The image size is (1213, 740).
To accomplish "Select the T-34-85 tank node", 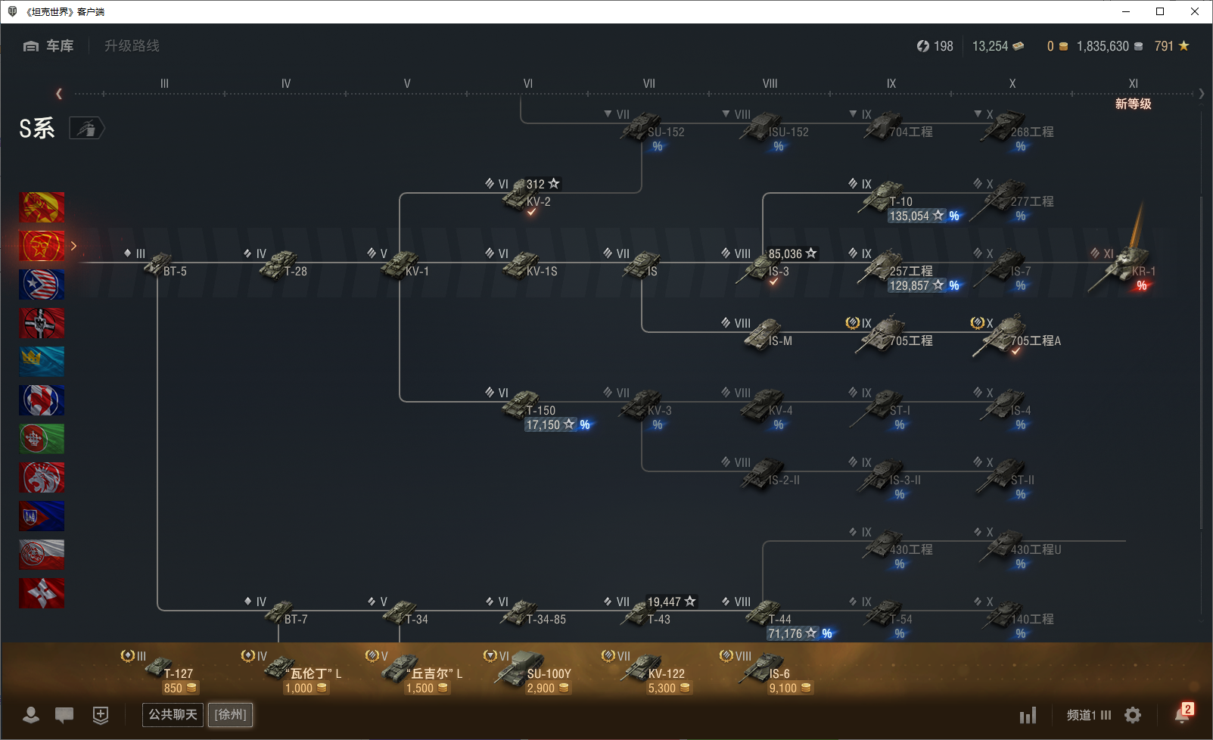I will (527, 612).
